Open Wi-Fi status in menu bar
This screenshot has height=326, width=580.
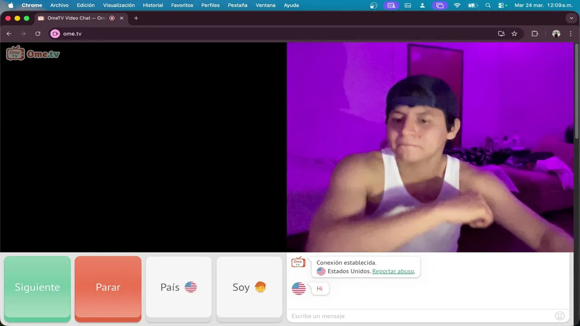[457, 5]
